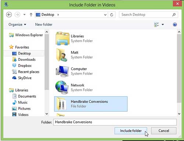Click the Folder name input field
184x141 pixels.
coord(115,122)
